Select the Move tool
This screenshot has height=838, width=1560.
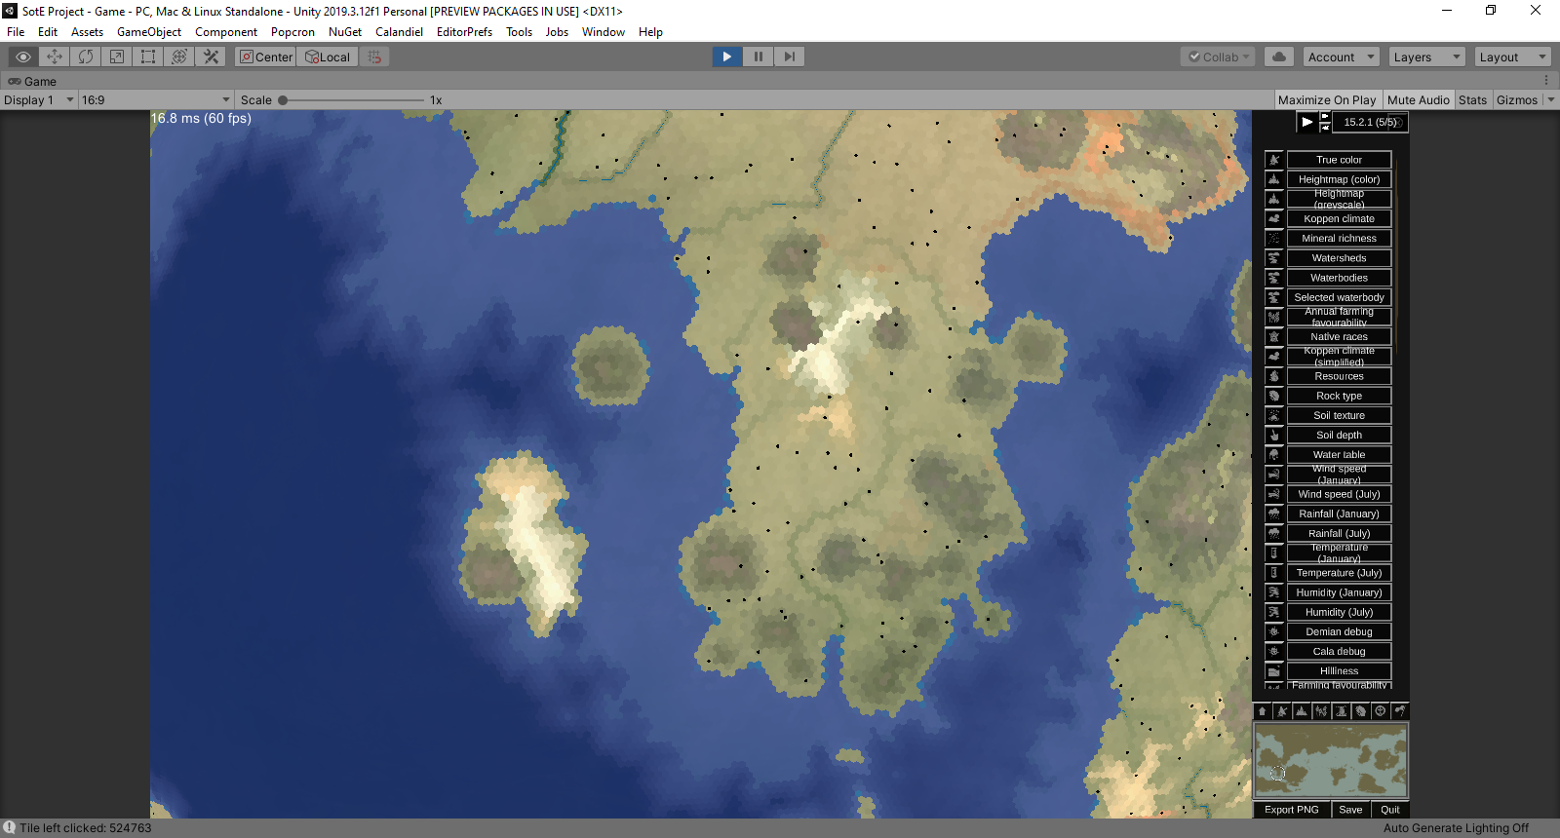pos(55,57)
